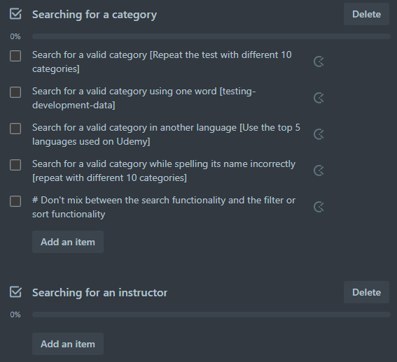Viewport: 397px width, 362px height.
Task: Tick the 'in another language' checklist item
Action: coord(15,129)
